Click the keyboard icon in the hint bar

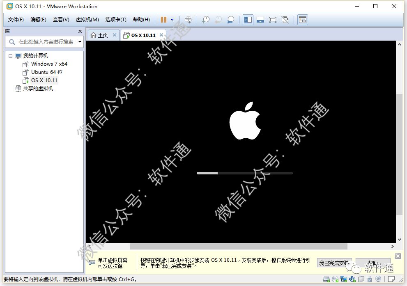92,263
